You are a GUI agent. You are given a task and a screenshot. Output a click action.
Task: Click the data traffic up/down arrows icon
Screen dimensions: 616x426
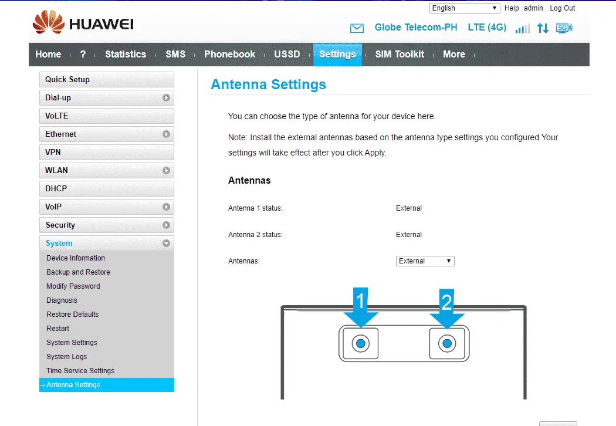pyautogui.click(x=543, y=28)
